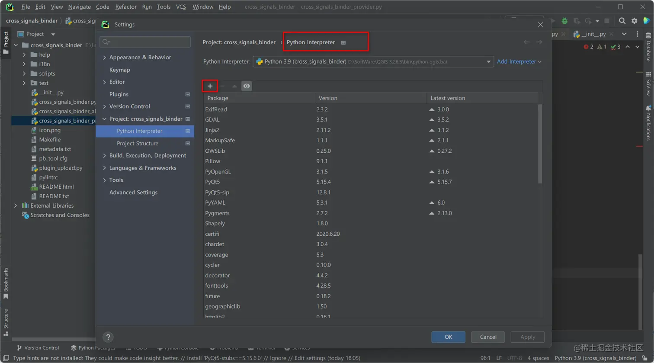This screenshot has height=363, width=654.
Task: Open Search Everywhere magnifier in main toolbar
Action: click(622, 21)
